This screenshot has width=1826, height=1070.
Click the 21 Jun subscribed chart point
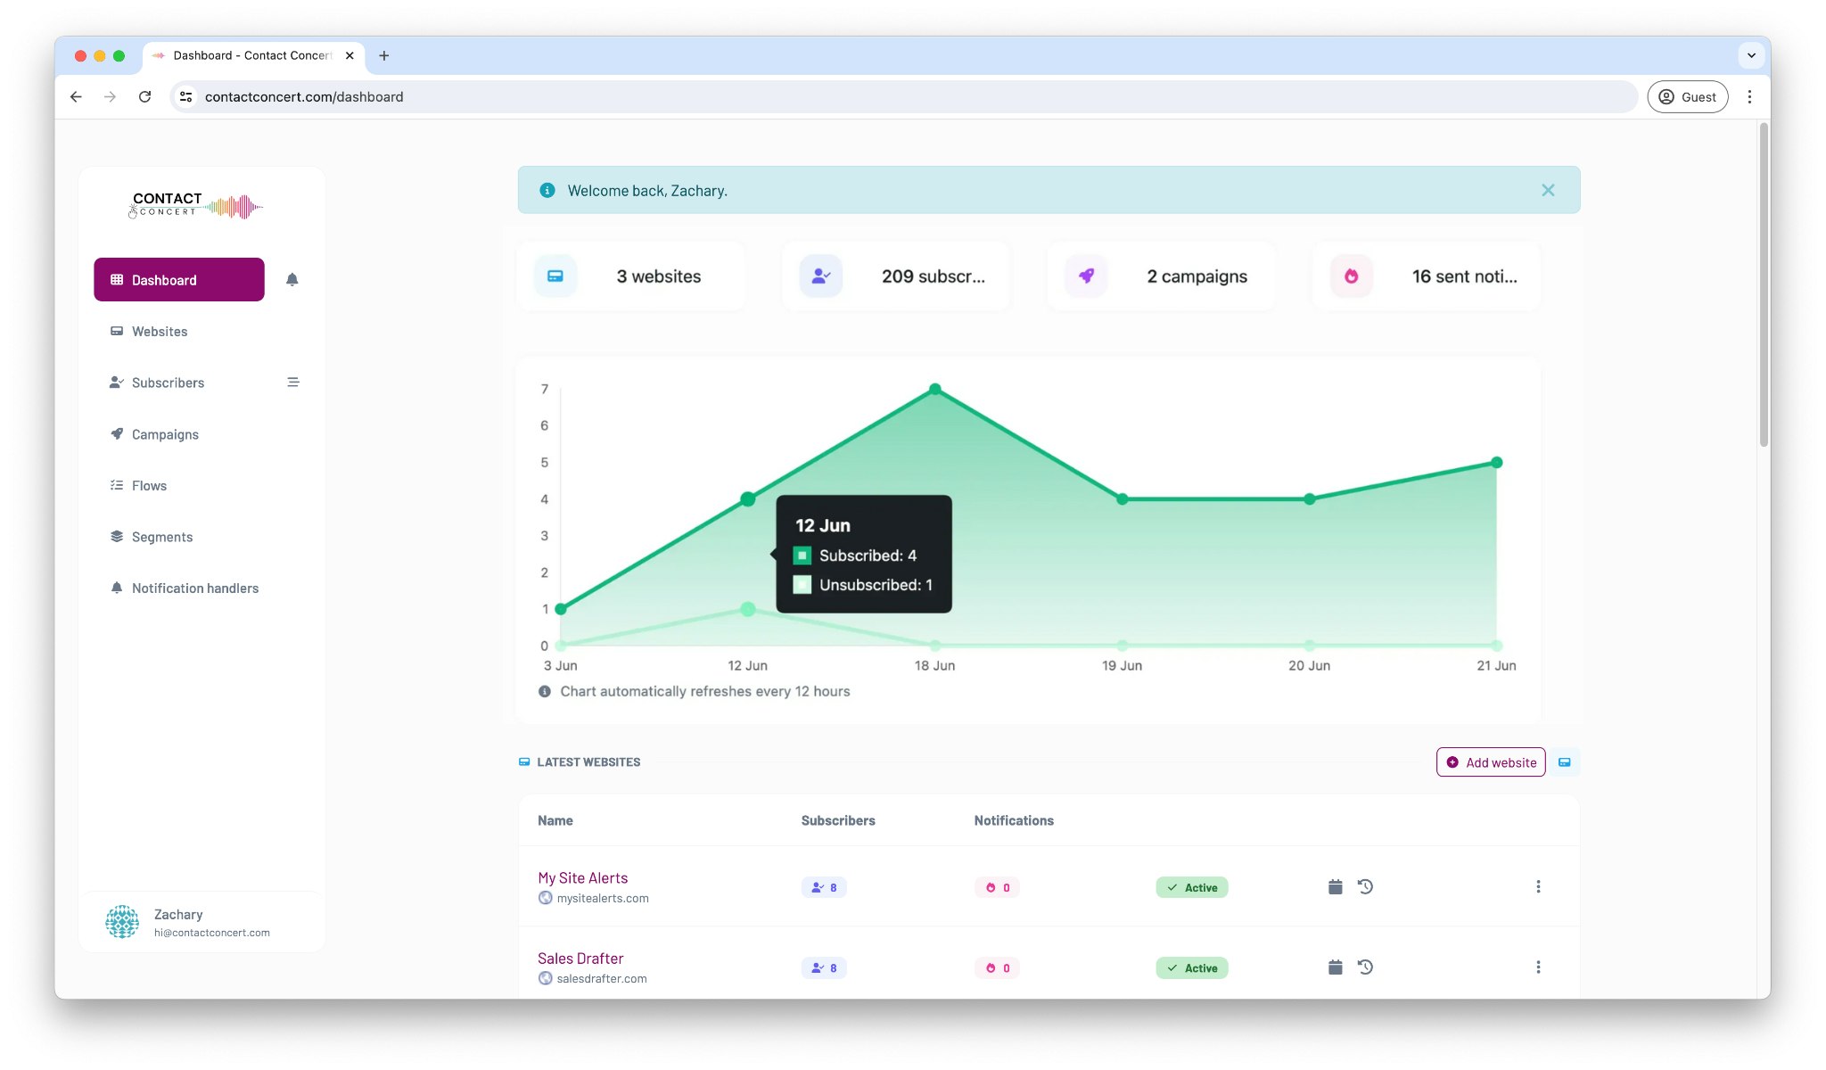point(1496,463)
